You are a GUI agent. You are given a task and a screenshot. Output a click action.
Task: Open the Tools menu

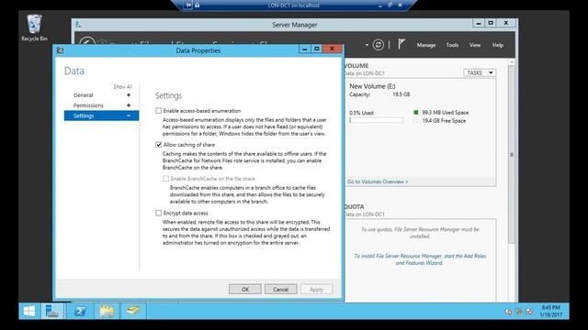452,45
